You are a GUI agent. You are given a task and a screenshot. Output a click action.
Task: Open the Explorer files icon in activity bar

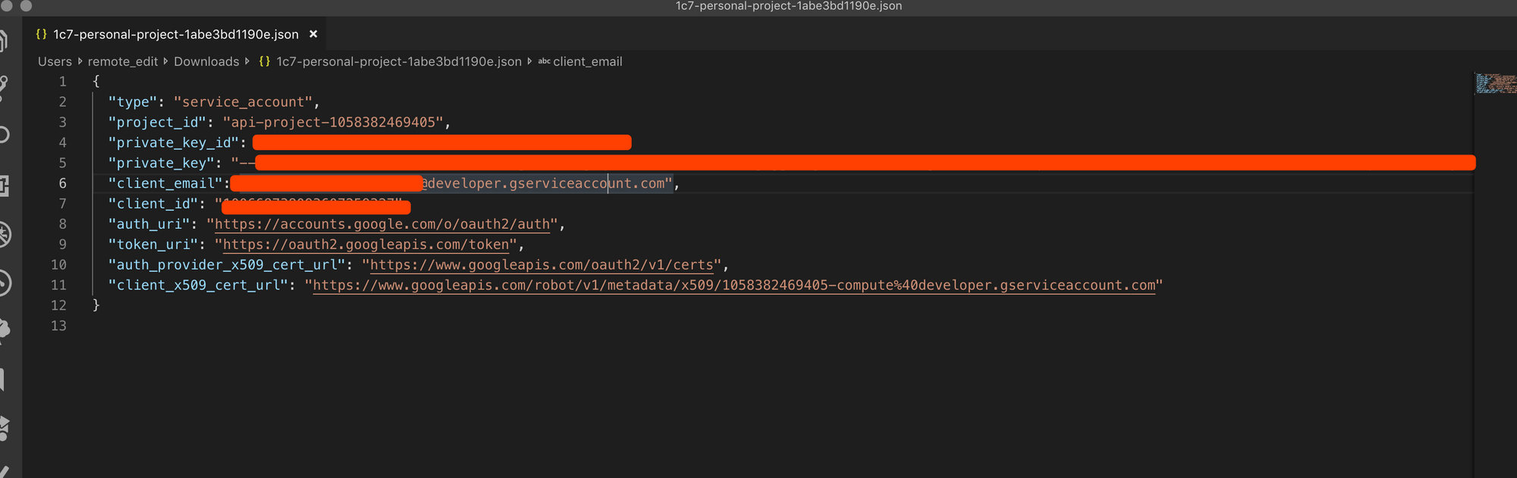(x=4, y=39)
